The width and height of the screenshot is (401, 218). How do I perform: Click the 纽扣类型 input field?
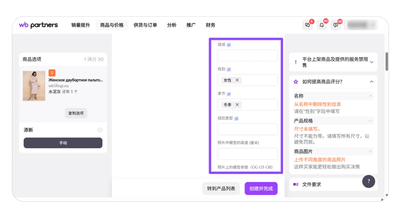(x=248, y=129)
